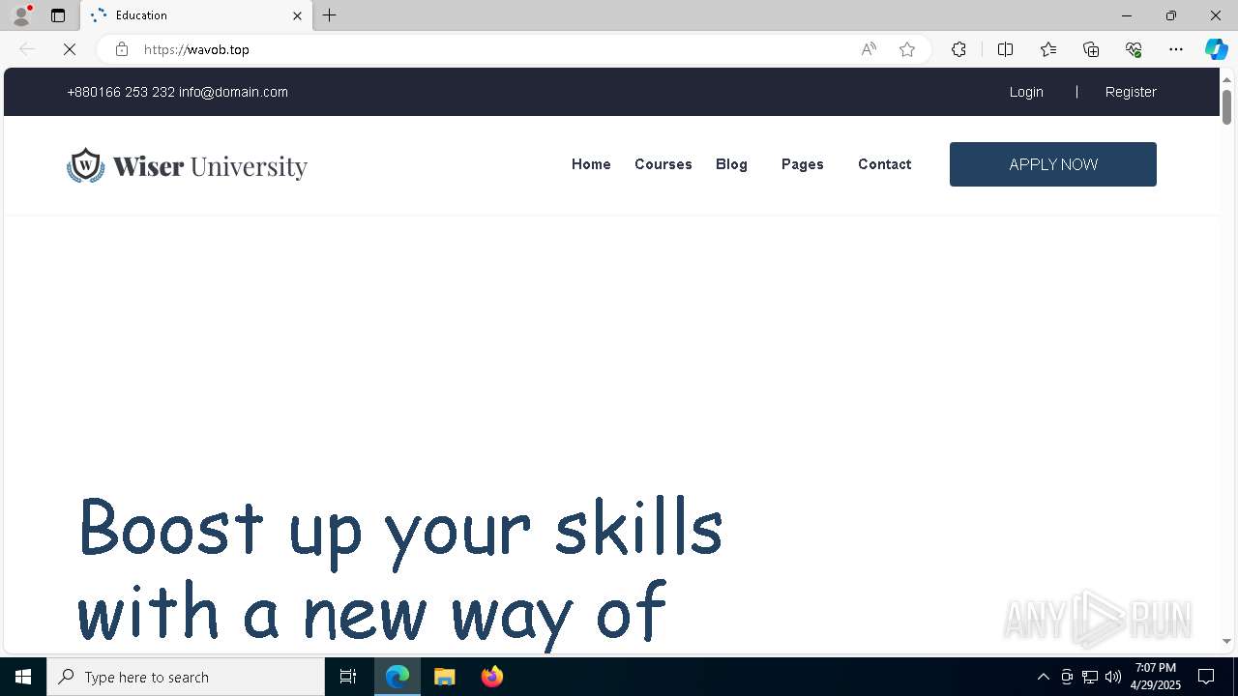Show hidden system tray icons

click(x=1043, y=677)
